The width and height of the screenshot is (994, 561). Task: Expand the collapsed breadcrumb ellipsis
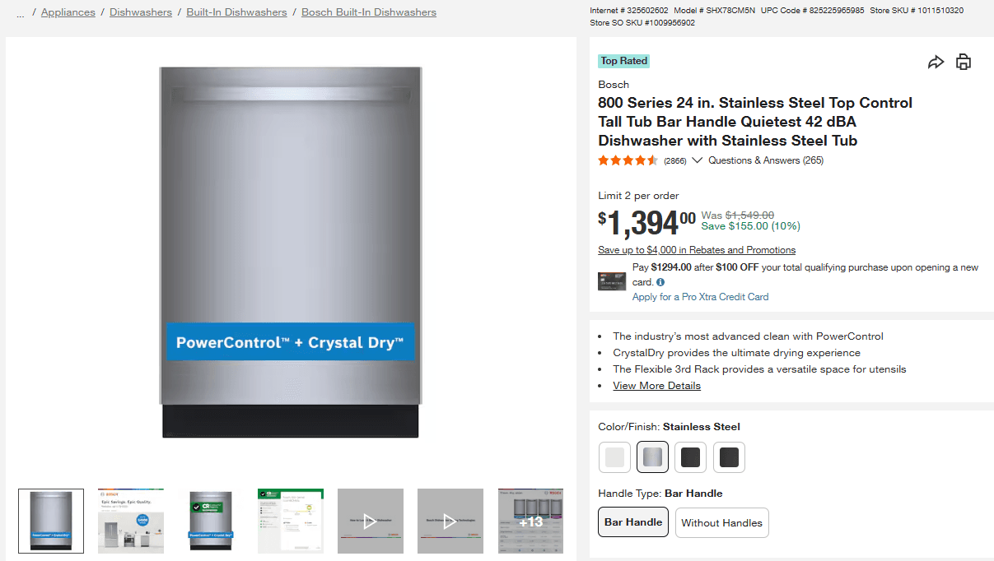click(x=21, y=13)
